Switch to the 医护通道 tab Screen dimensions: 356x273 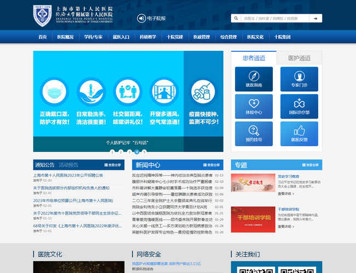[x=299, y=58]
